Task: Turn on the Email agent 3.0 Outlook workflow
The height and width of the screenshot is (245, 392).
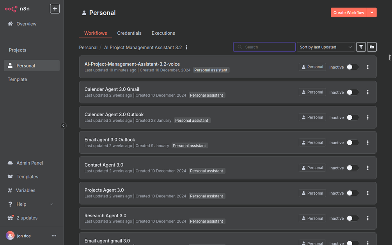Action: click(353, 142)
